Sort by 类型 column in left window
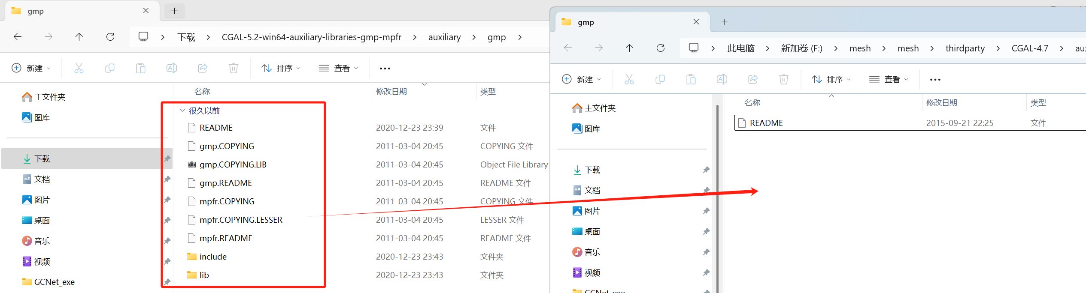Screen dimensions: 1086x293 pyautogui.click(x=488, y=92)
